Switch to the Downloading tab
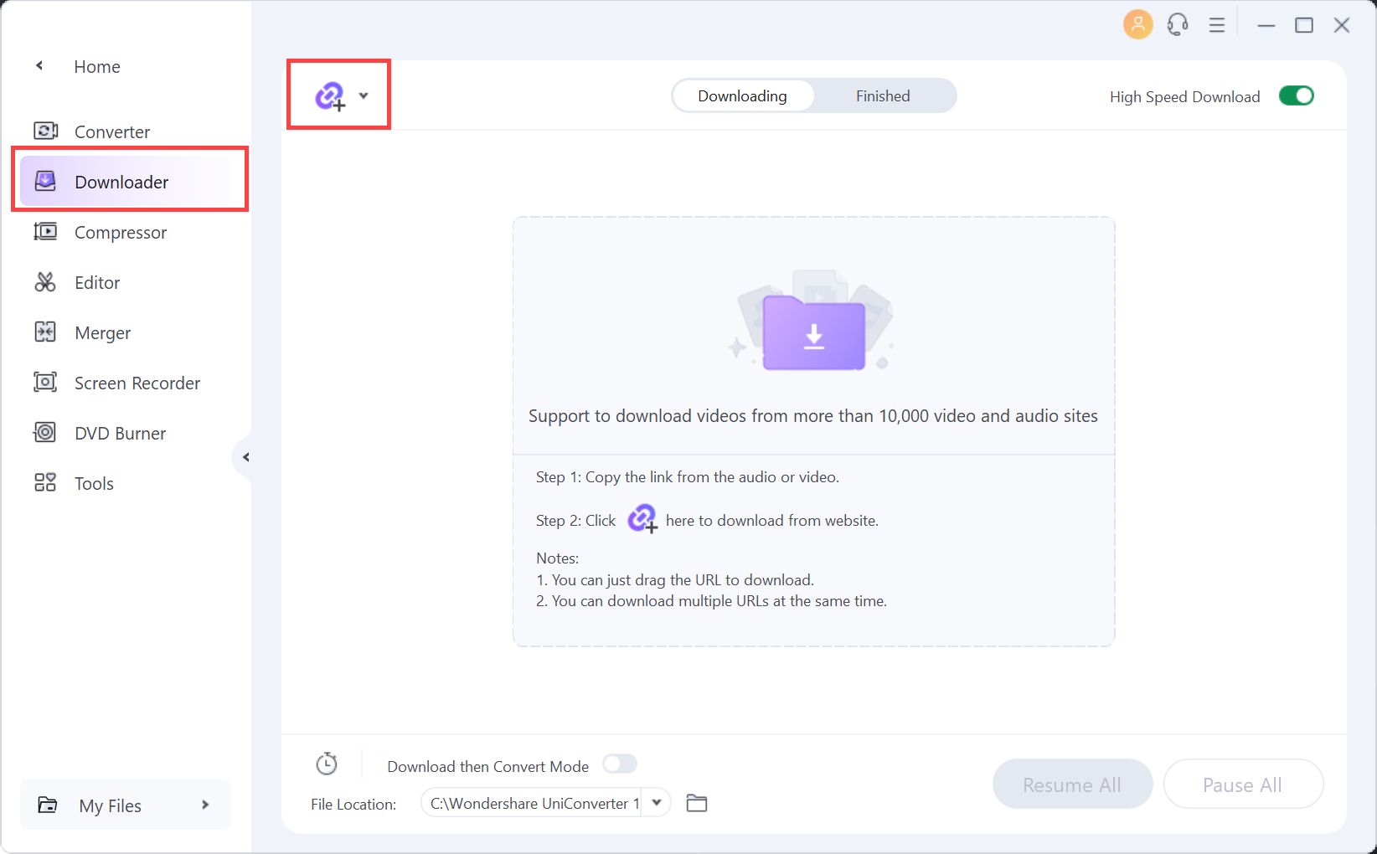 (742, 96)
